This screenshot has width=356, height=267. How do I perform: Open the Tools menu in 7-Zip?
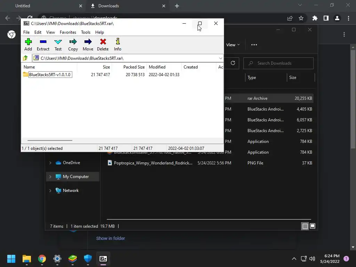click(x=86, y=32)
